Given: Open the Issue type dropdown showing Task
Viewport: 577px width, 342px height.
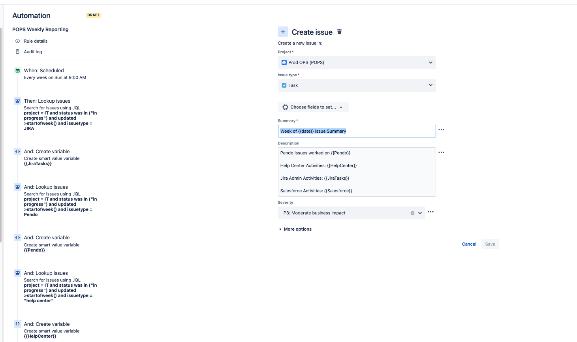Looking at the screenshot, I should point(357,85).
